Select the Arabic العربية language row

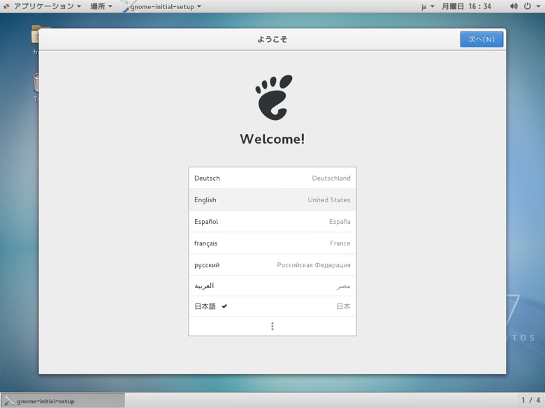pos(272,286)
